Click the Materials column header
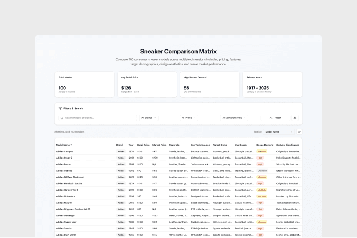The width and height of the screenshot is (357, 238). [174, 145]
